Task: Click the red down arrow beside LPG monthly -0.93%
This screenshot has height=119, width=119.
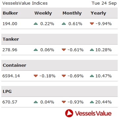Action: 64,102
